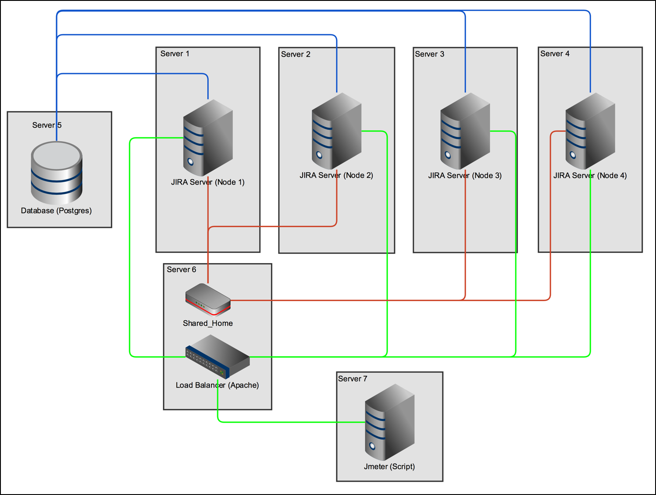
Task: Select the 'Jmeter (Script)' caption
Action: (x=389, y=467)
